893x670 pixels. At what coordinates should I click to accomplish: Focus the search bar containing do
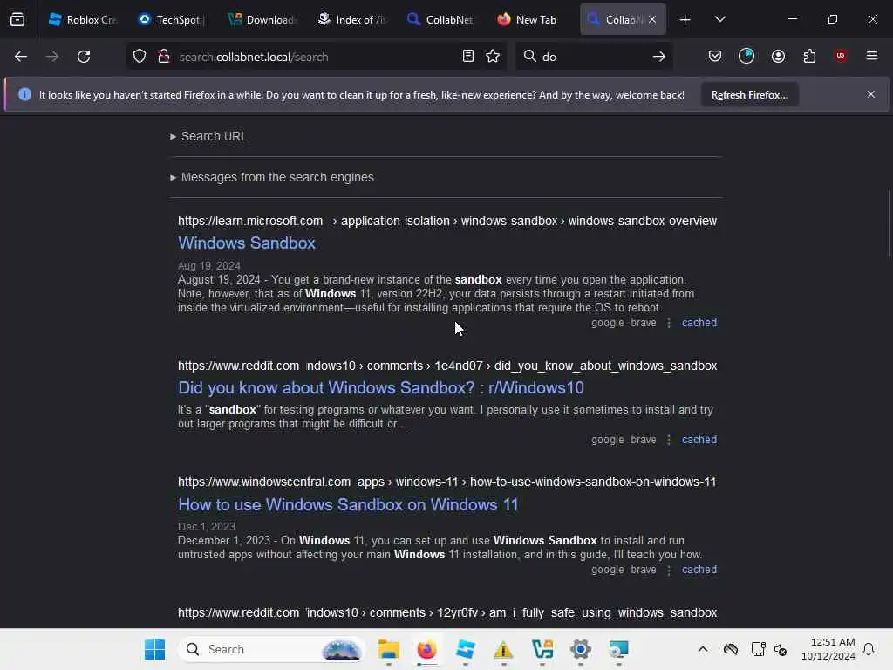click(592, 57)
